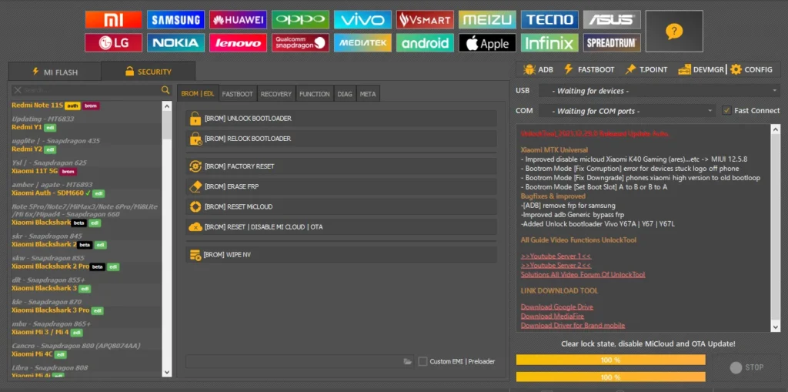Image resolution: width=788 pixels, height=392 pixels.
Task: Pick the Spreadtrum brand logo
Action: (x=611, y=43)
